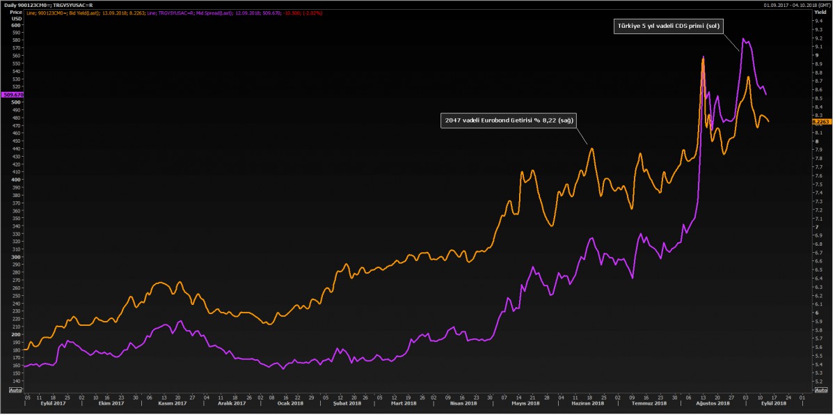Viewport: 835px width, 415px height.
Task: Click 'Mayıs 2018' on the time axis
Action: (x=525, y=403)
